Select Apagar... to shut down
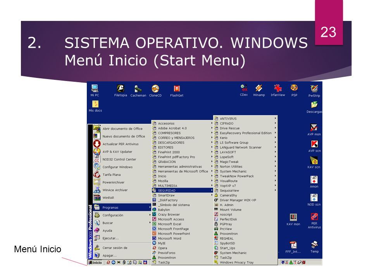The image size is (372, 279). [122, 255]
